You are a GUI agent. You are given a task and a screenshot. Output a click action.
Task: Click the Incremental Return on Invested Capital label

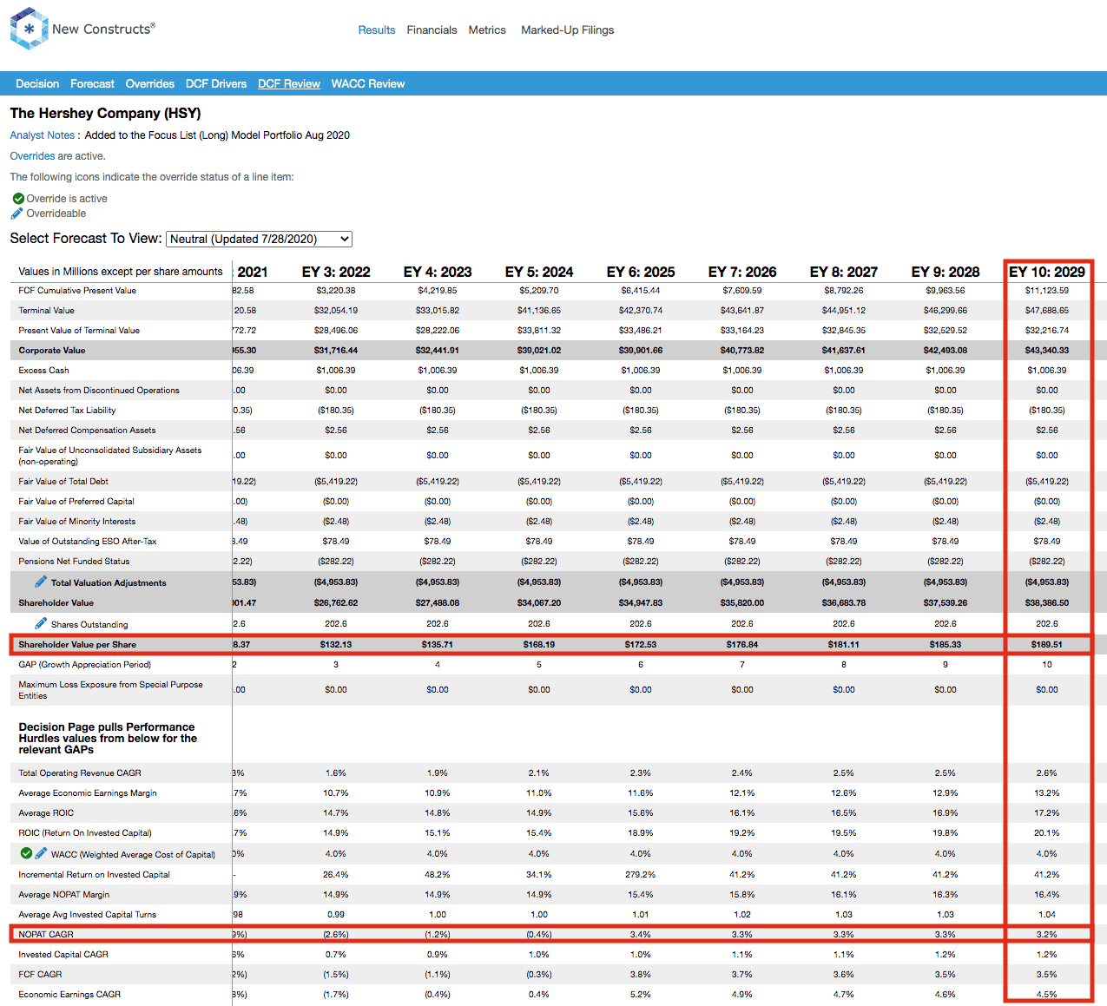point(94,875)
